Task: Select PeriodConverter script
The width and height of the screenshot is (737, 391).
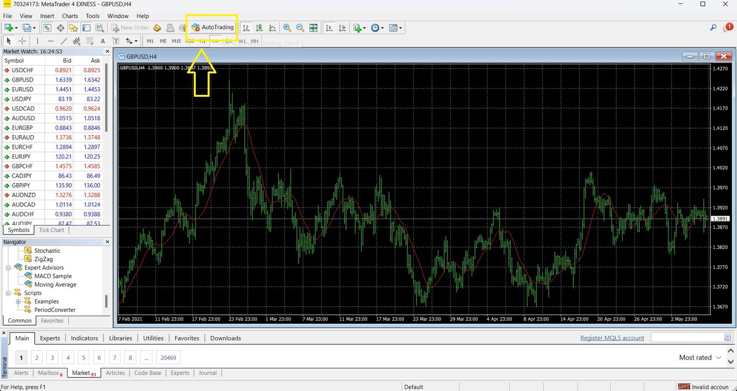Action: 55,310
